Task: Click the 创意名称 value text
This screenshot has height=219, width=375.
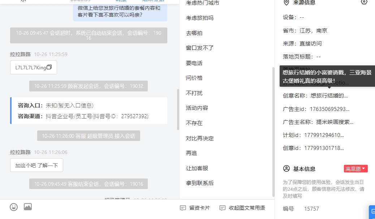Action: tap(329, 95)
